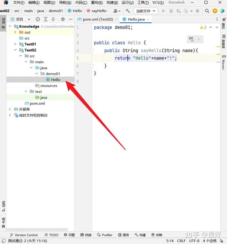Screen dimensions: 227x244
Task: Open the Profiler tool window
Action: click(x=104, y=235)
